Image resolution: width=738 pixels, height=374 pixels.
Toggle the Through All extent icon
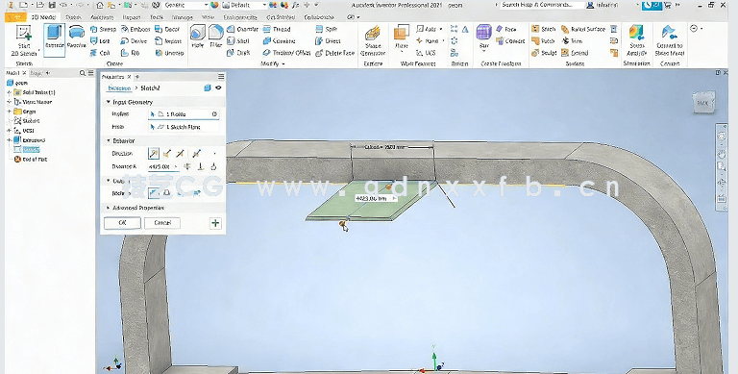point(187,166)
